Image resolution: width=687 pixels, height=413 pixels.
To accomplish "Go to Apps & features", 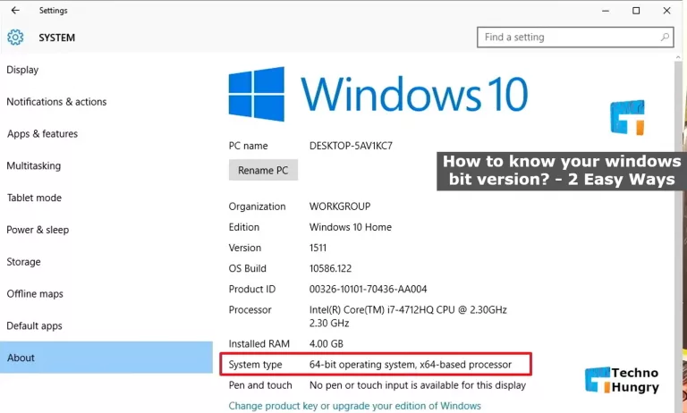I will pos(43,134).
